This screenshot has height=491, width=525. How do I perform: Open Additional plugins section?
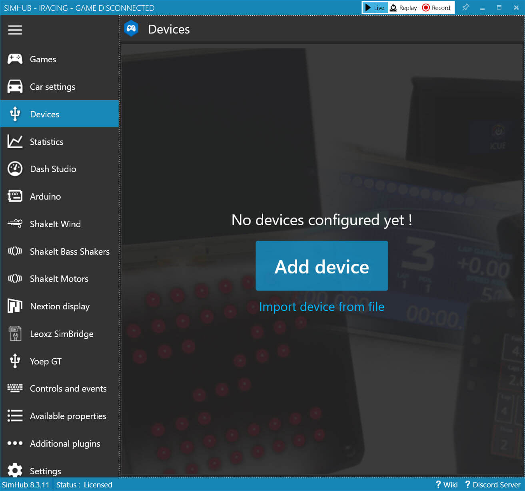coord(65,443)
